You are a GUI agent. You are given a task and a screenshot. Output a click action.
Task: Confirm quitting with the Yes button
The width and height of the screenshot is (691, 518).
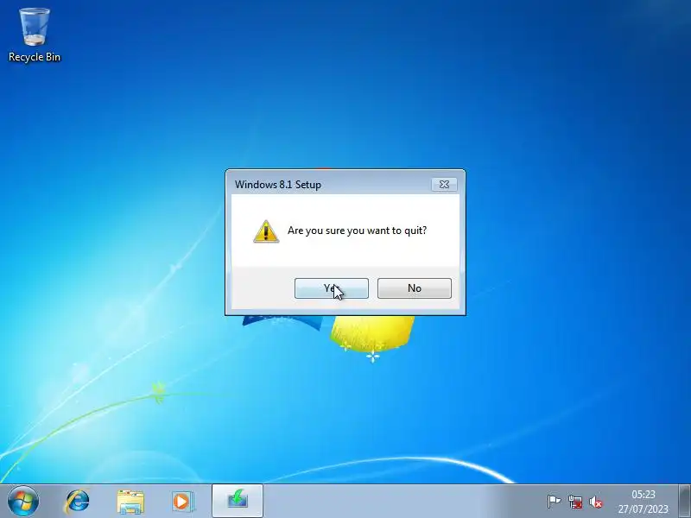pos(332,288)
